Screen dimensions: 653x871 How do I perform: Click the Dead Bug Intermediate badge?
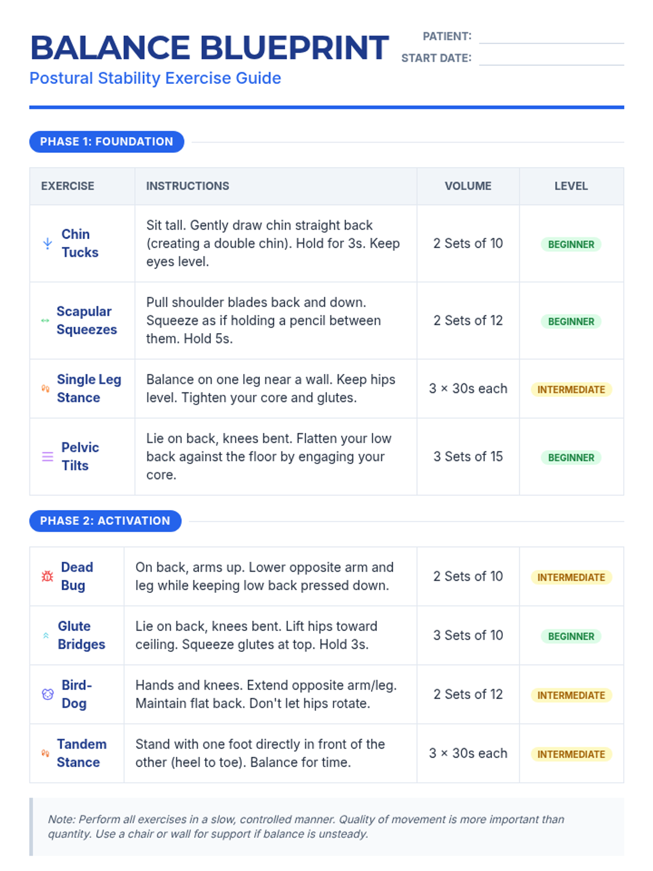[x=571, y=577]
